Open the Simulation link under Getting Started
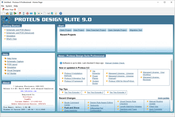This screenshot has height=117, width=175. coord(11,36)
